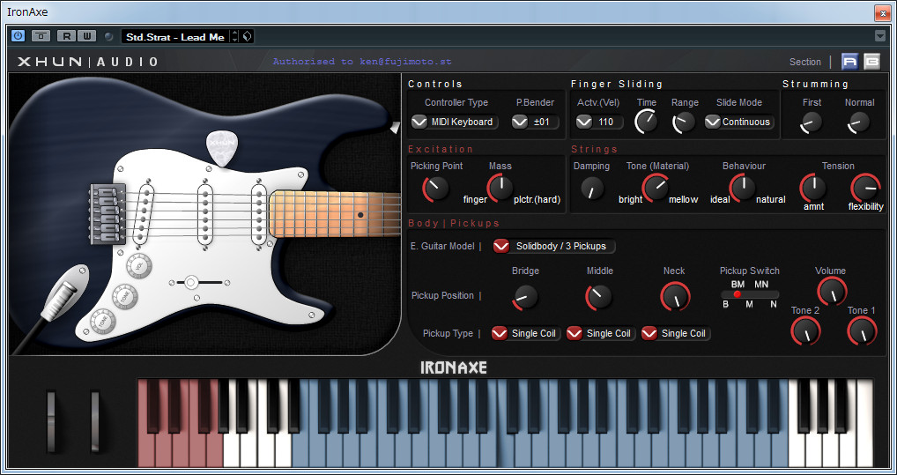
Task: Click the Neck pickup position knob
Action: (x=675, y=296)
